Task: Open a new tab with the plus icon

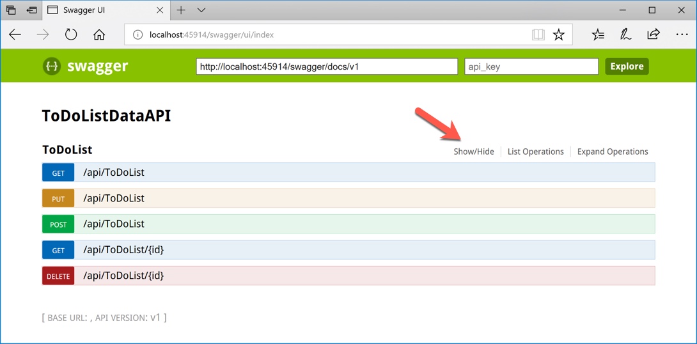Action: 181,10
